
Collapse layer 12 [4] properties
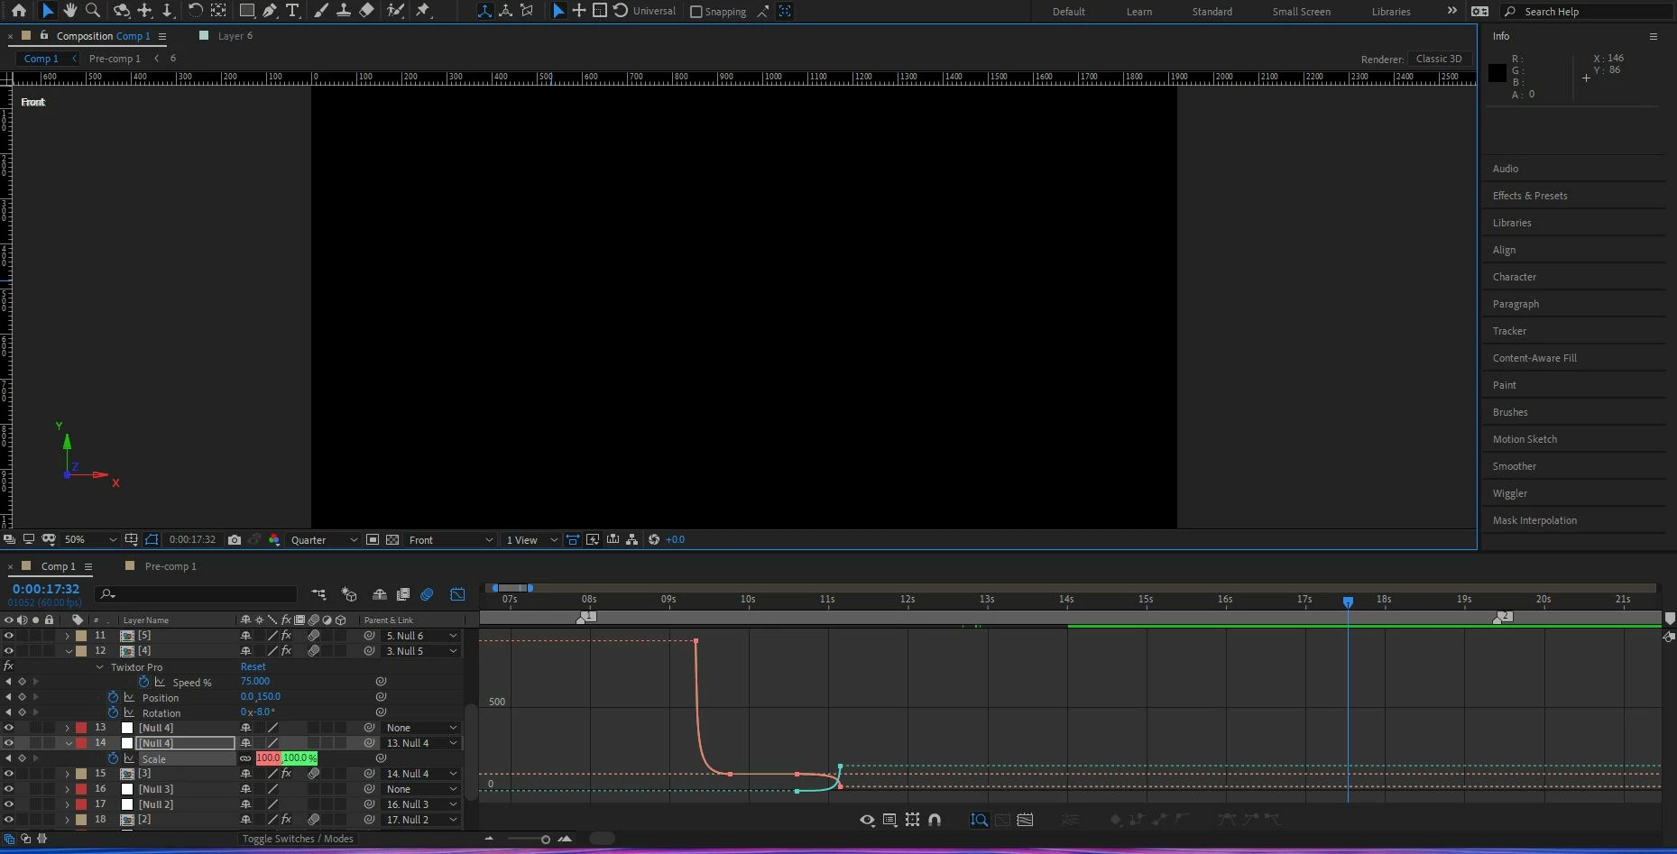[69, 651]
